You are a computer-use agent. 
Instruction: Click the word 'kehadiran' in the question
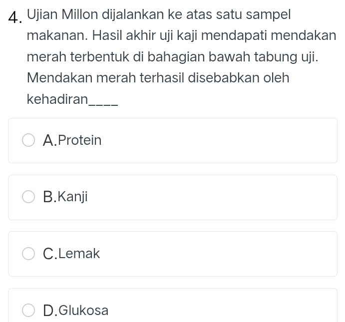tap(57, 99)
